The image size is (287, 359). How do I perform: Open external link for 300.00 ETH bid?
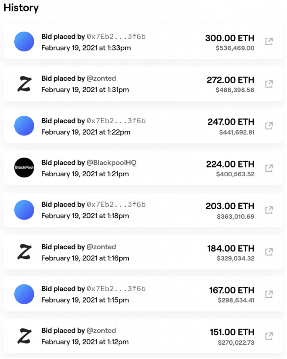269,42
